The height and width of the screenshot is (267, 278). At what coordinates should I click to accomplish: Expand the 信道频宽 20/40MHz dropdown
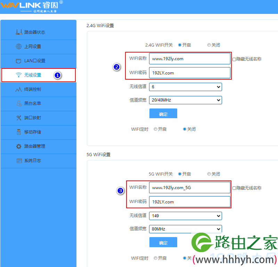click(219, 100)
